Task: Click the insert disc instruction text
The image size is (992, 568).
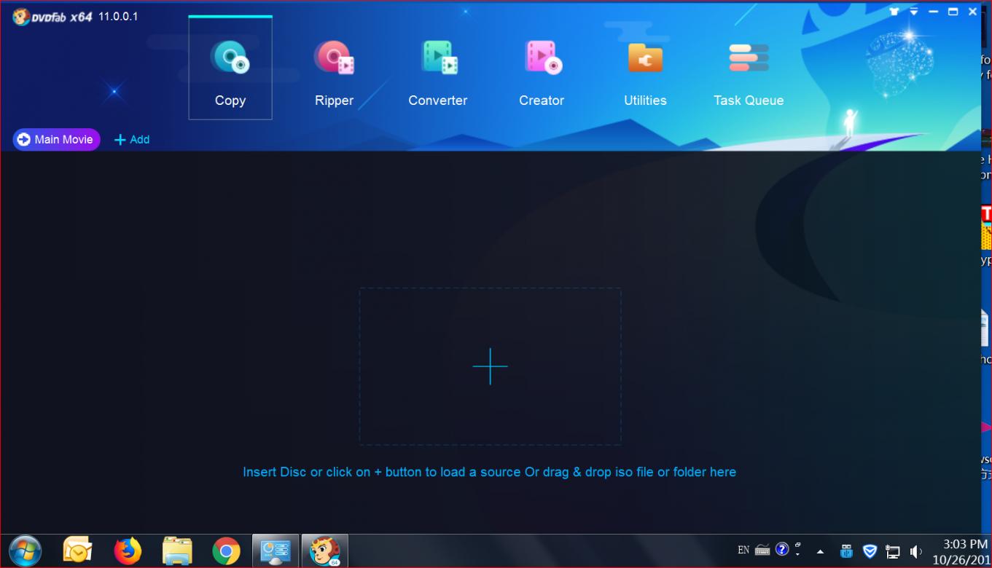Action: pyautogui.click(x=489, y=472)
